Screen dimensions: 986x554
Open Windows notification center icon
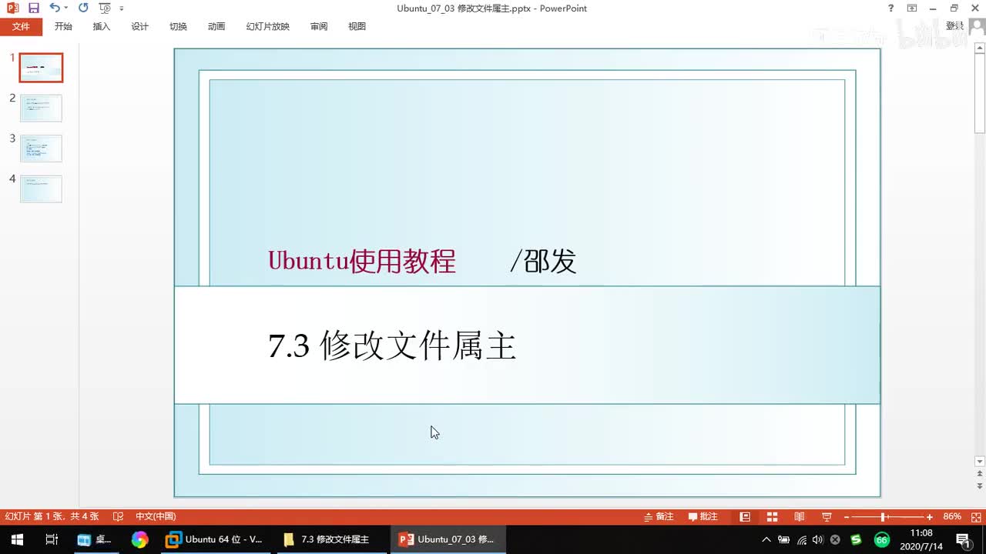tap(963, 539)
